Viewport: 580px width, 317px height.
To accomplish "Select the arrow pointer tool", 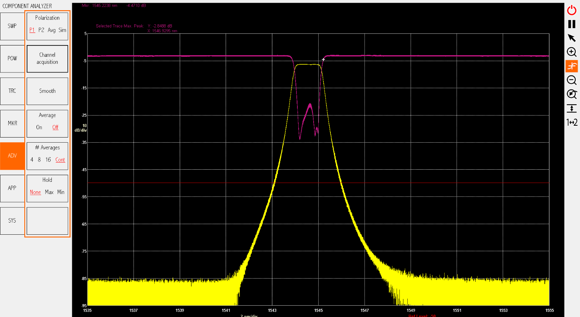I will coord(572,38).
